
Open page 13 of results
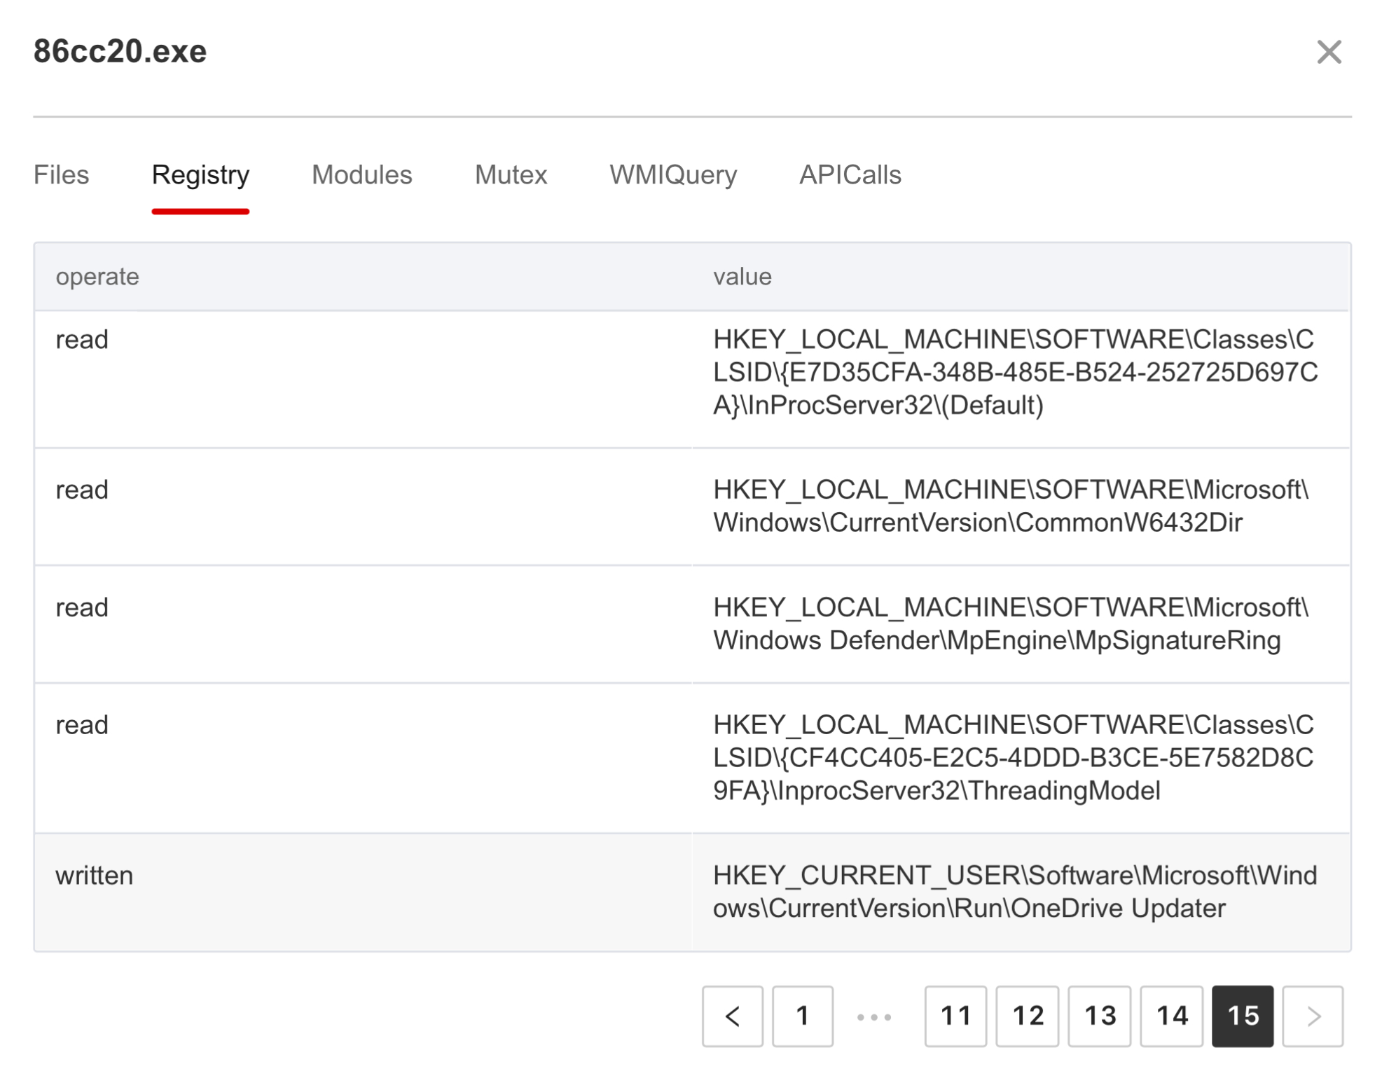[1099, 1016]
